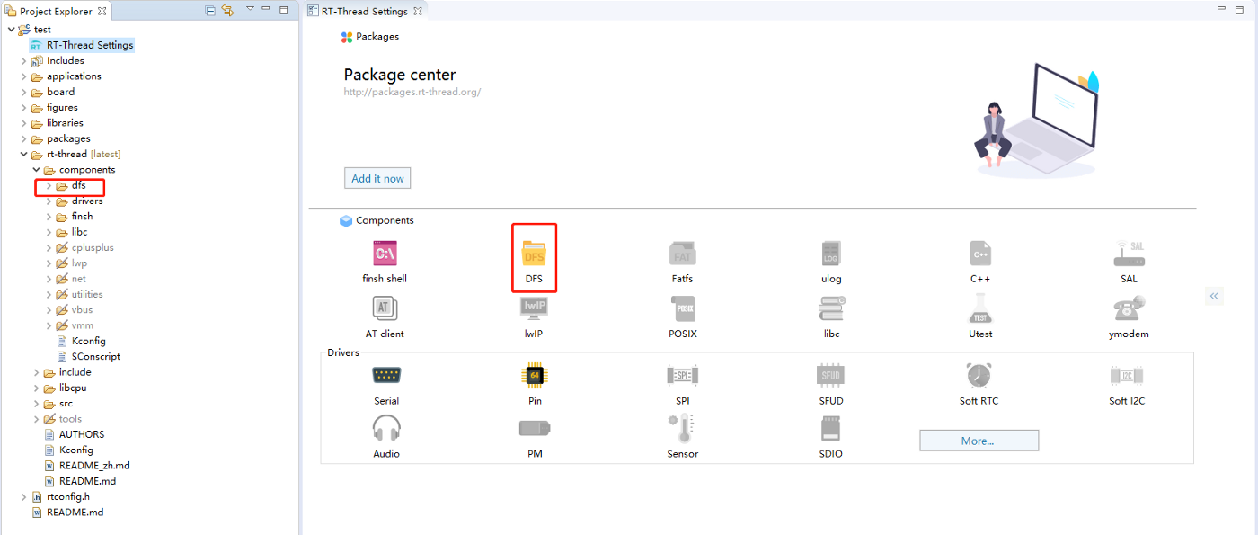Viewport: 1258px width, 535px height.
Task: Switch to the Project Explorer tab
Action: (x=57, y=11)
